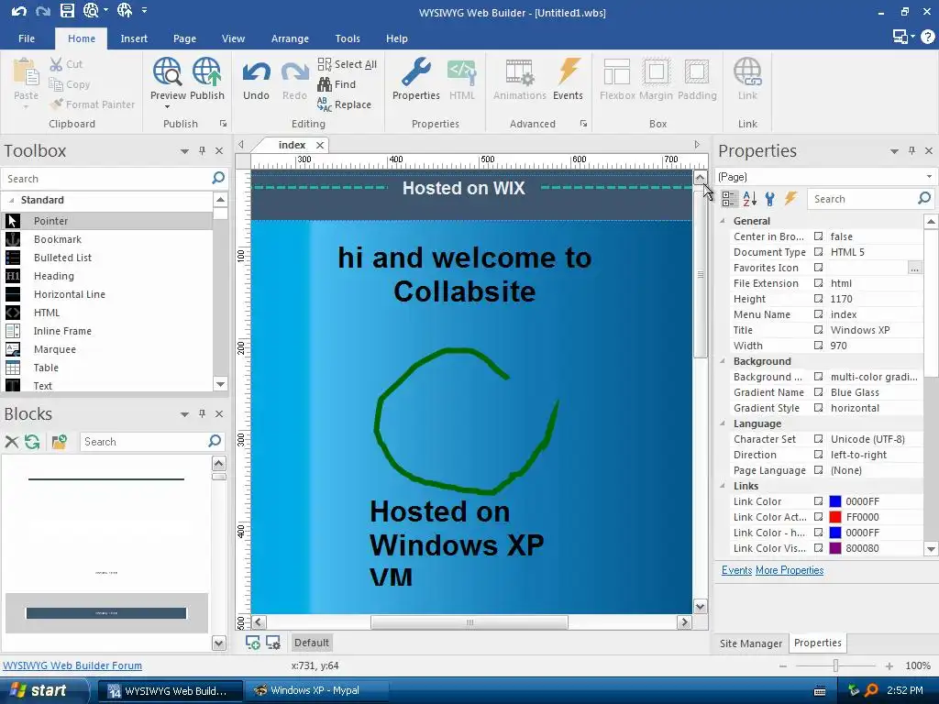Click the blue Link Color swatch

834,501
